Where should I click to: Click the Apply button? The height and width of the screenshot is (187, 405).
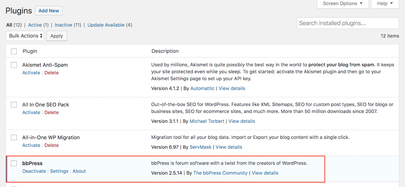pyautogui.click(x=57, y=36)
